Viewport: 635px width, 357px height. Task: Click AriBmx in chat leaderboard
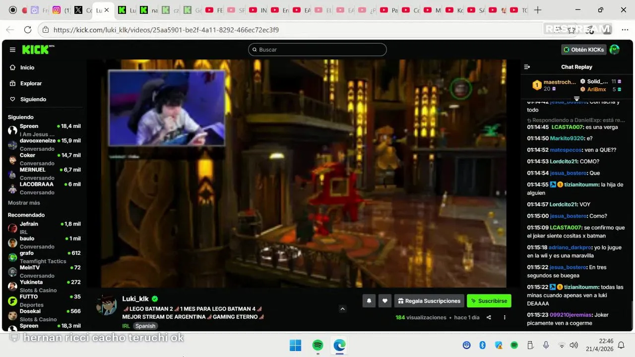coord(596,89)
